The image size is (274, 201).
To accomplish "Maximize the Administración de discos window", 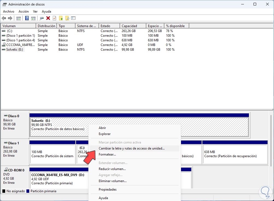I will click(x=255, y=4).
